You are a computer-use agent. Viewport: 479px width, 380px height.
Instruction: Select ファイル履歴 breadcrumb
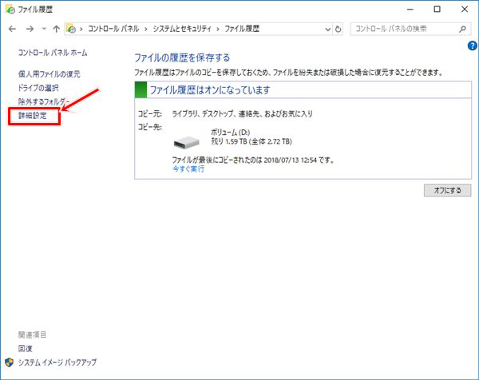pos(242,29)
